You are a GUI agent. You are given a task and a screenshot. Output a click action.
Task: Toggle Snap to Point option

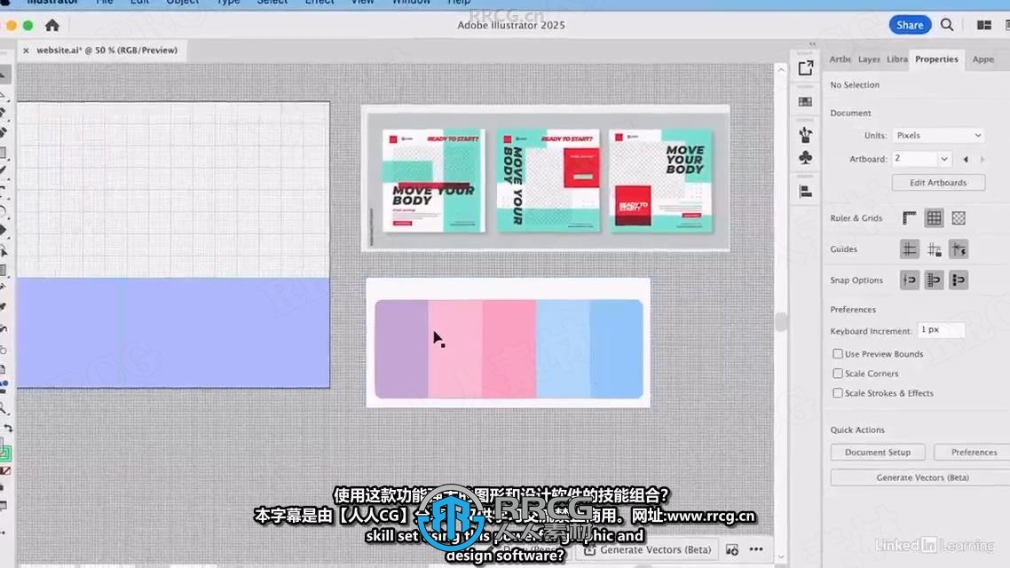click(909, 280)
